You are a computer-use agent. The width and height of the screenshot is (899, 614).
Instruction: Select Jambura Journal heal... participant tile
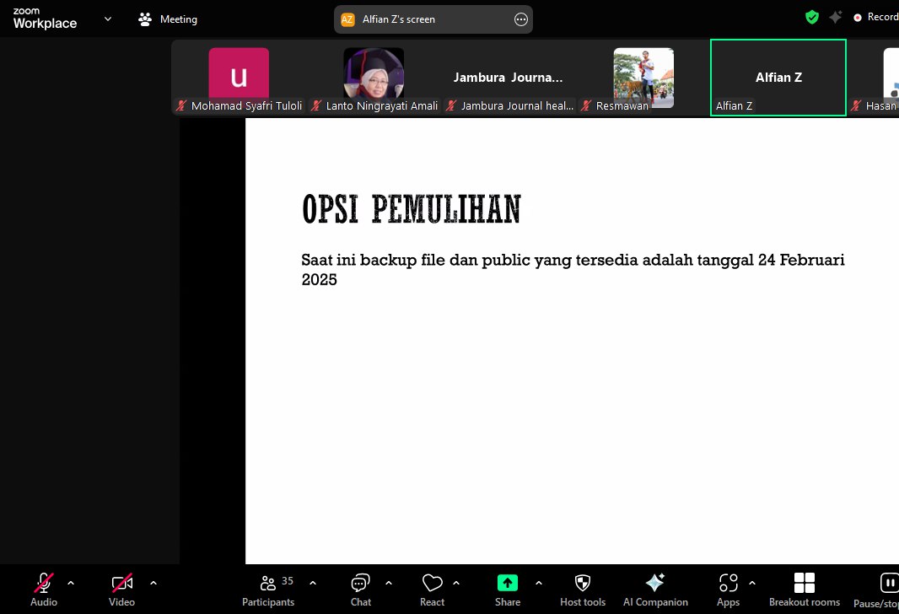[509, 78]
